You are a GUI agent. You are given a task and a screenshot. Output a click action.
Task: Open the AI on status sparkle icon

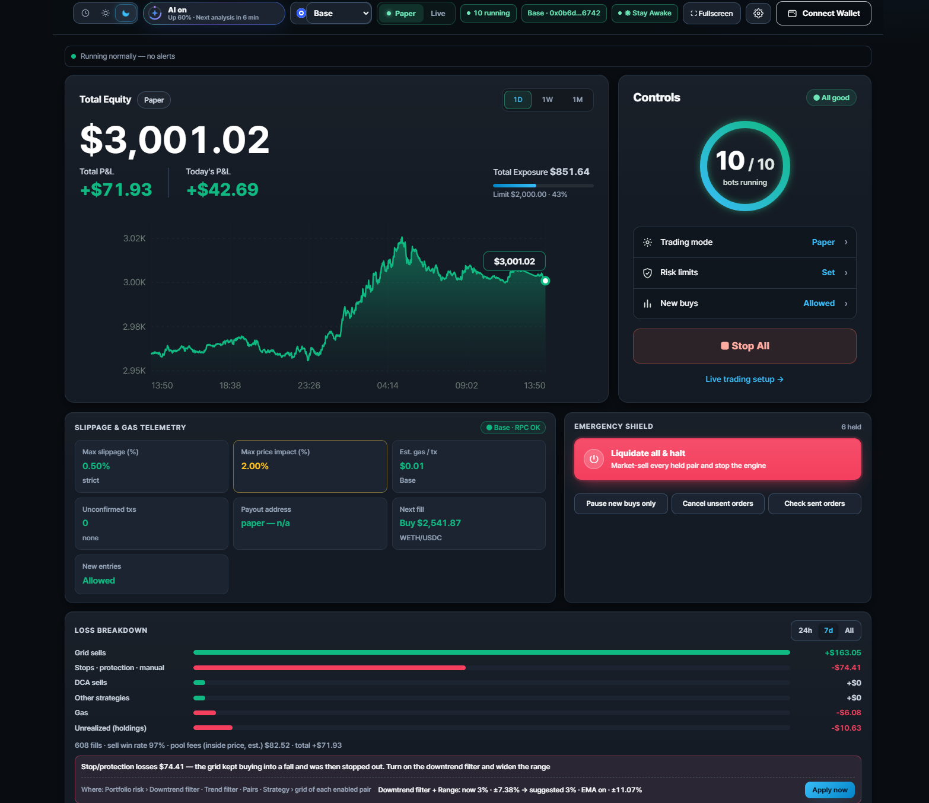point(155,13)
